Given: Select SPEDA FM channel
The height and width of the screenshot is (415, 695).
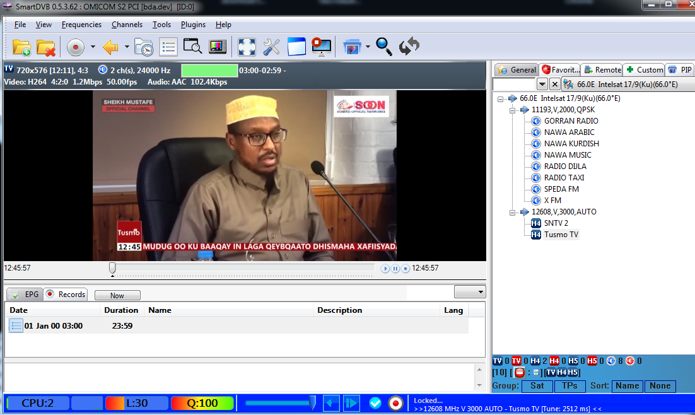Looking at the screenshot, I should click(561, 189).
